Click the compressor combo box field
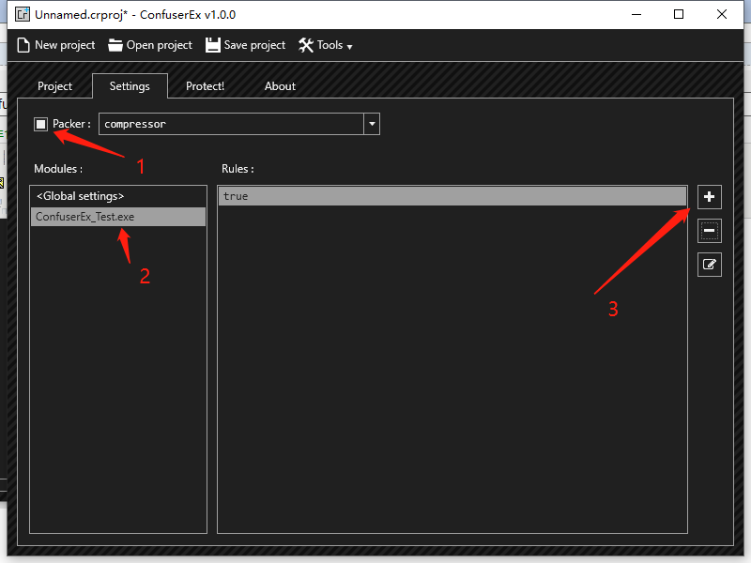Screen dimensions: 751x563 (x=230, y=124)
